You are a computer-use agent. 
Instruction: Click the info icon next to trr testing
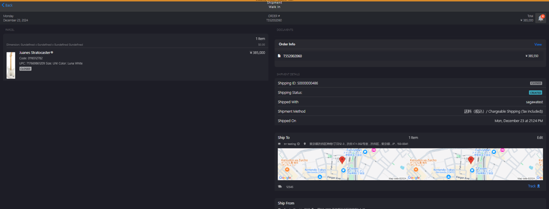pos(298,144)
